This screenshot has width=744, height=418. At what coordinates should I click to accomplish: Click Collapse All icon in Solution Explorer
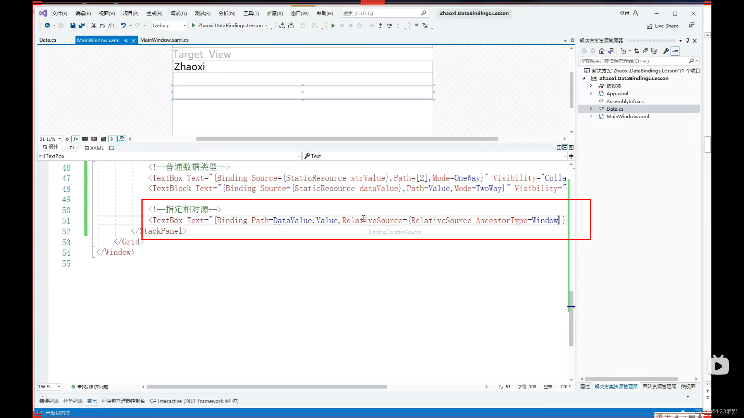pos(645,51)
